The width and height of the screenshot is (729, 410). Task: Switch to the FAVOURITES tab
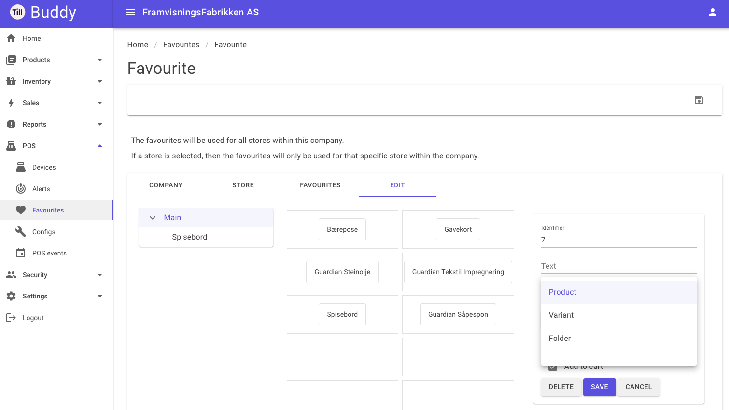point(320,185)
